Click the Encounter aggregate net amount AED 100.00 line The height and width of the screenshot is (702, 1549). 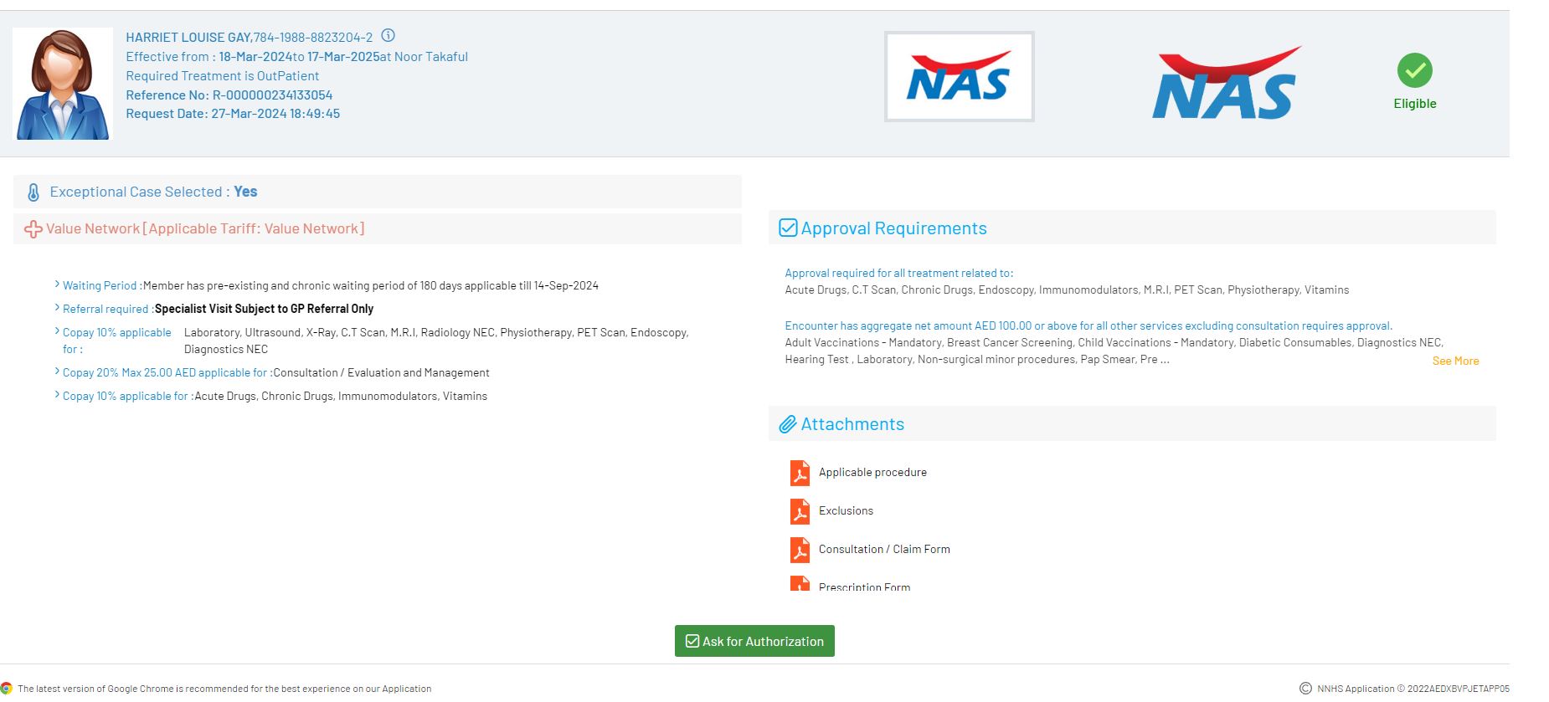tap(1088, 325)
